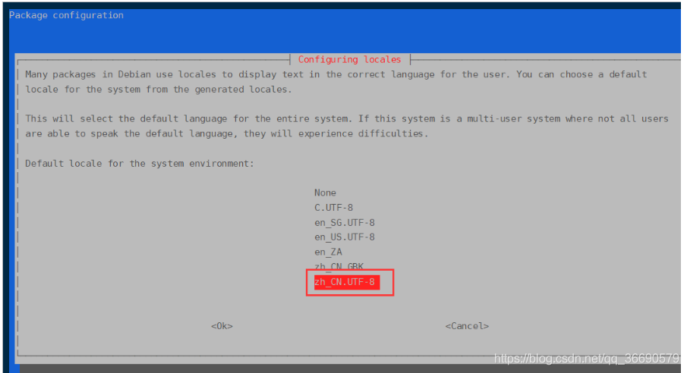Choose zh_CN GBK locale entry
This screenshot has height=373, width=687.
coord(339,266)
